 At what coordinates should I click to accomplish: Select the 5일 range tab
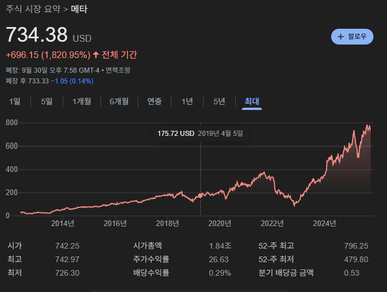point(47,101)
